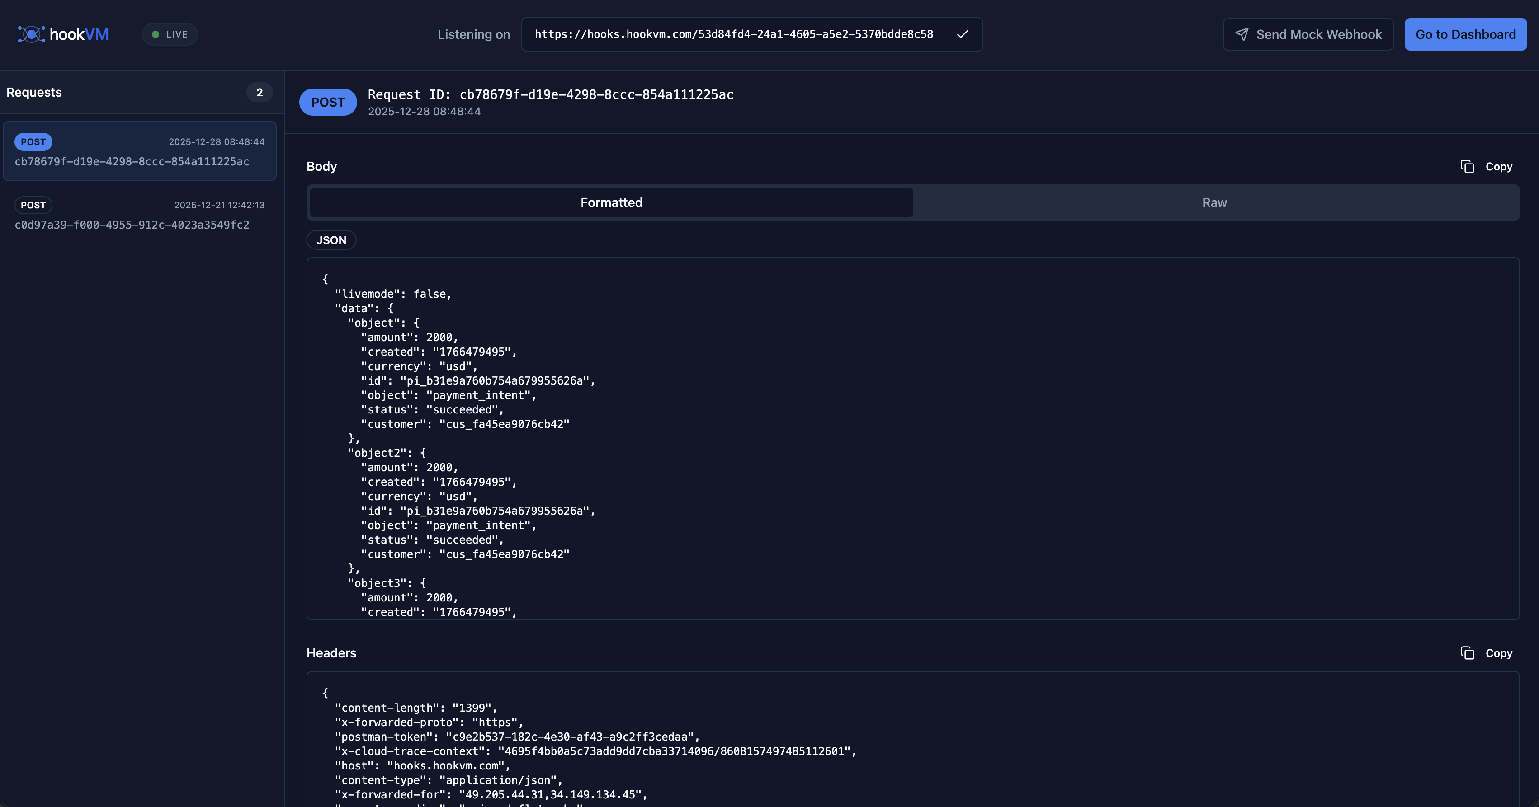Click the Requests panel header
Viewport: 1539px width, 807px height.
[34, 92]
